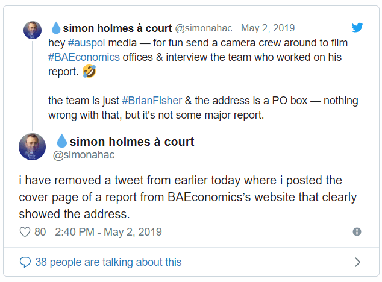The height and width of the screenshot is (282, 382).
Task: Open the tweet info icon
Action: [x=357, y=232]
